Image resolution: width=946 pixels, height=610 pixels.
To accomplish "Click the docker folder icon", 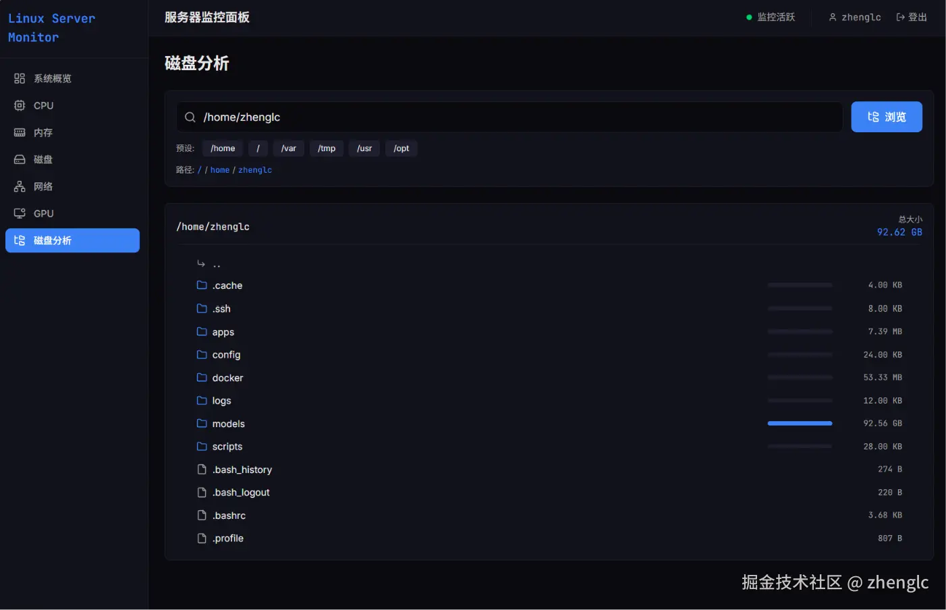I will coord(202,377).
